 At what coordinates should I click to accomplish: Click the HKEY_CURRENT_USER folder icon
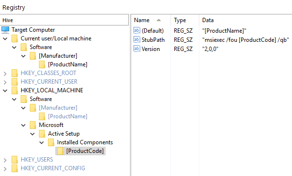click(x=14, y=82)
